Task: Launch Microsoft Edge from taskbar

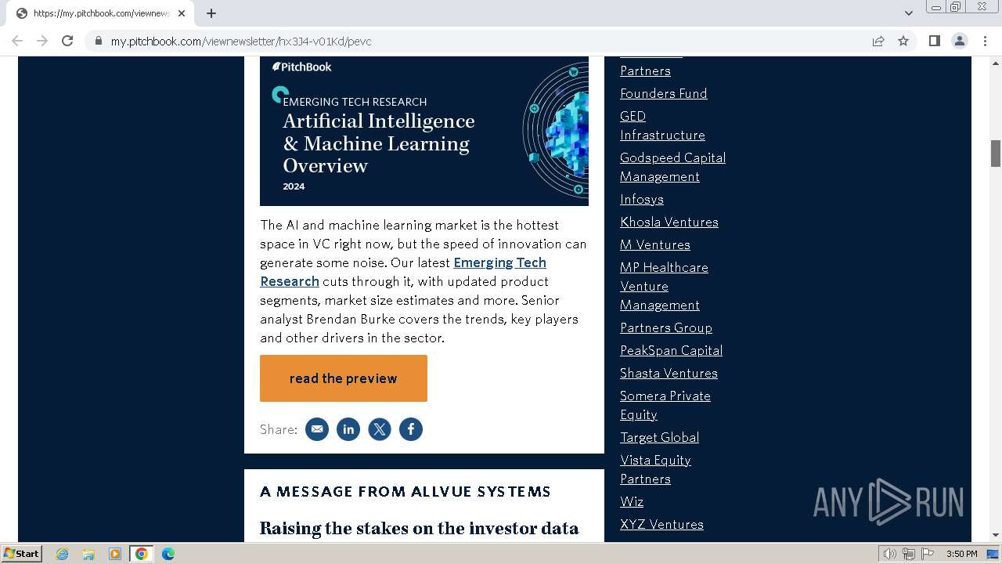Action: (x=168, y=554)
